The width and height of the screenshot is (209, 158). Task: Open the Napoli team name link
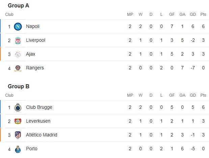(33, 26)
